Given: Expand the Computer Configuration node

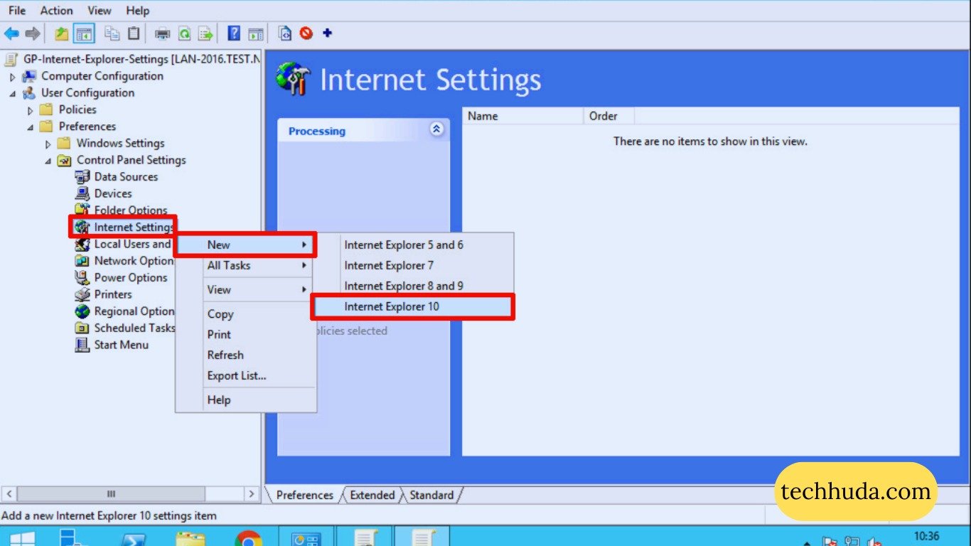Looking at the screenshot, I should coord(13,77).
